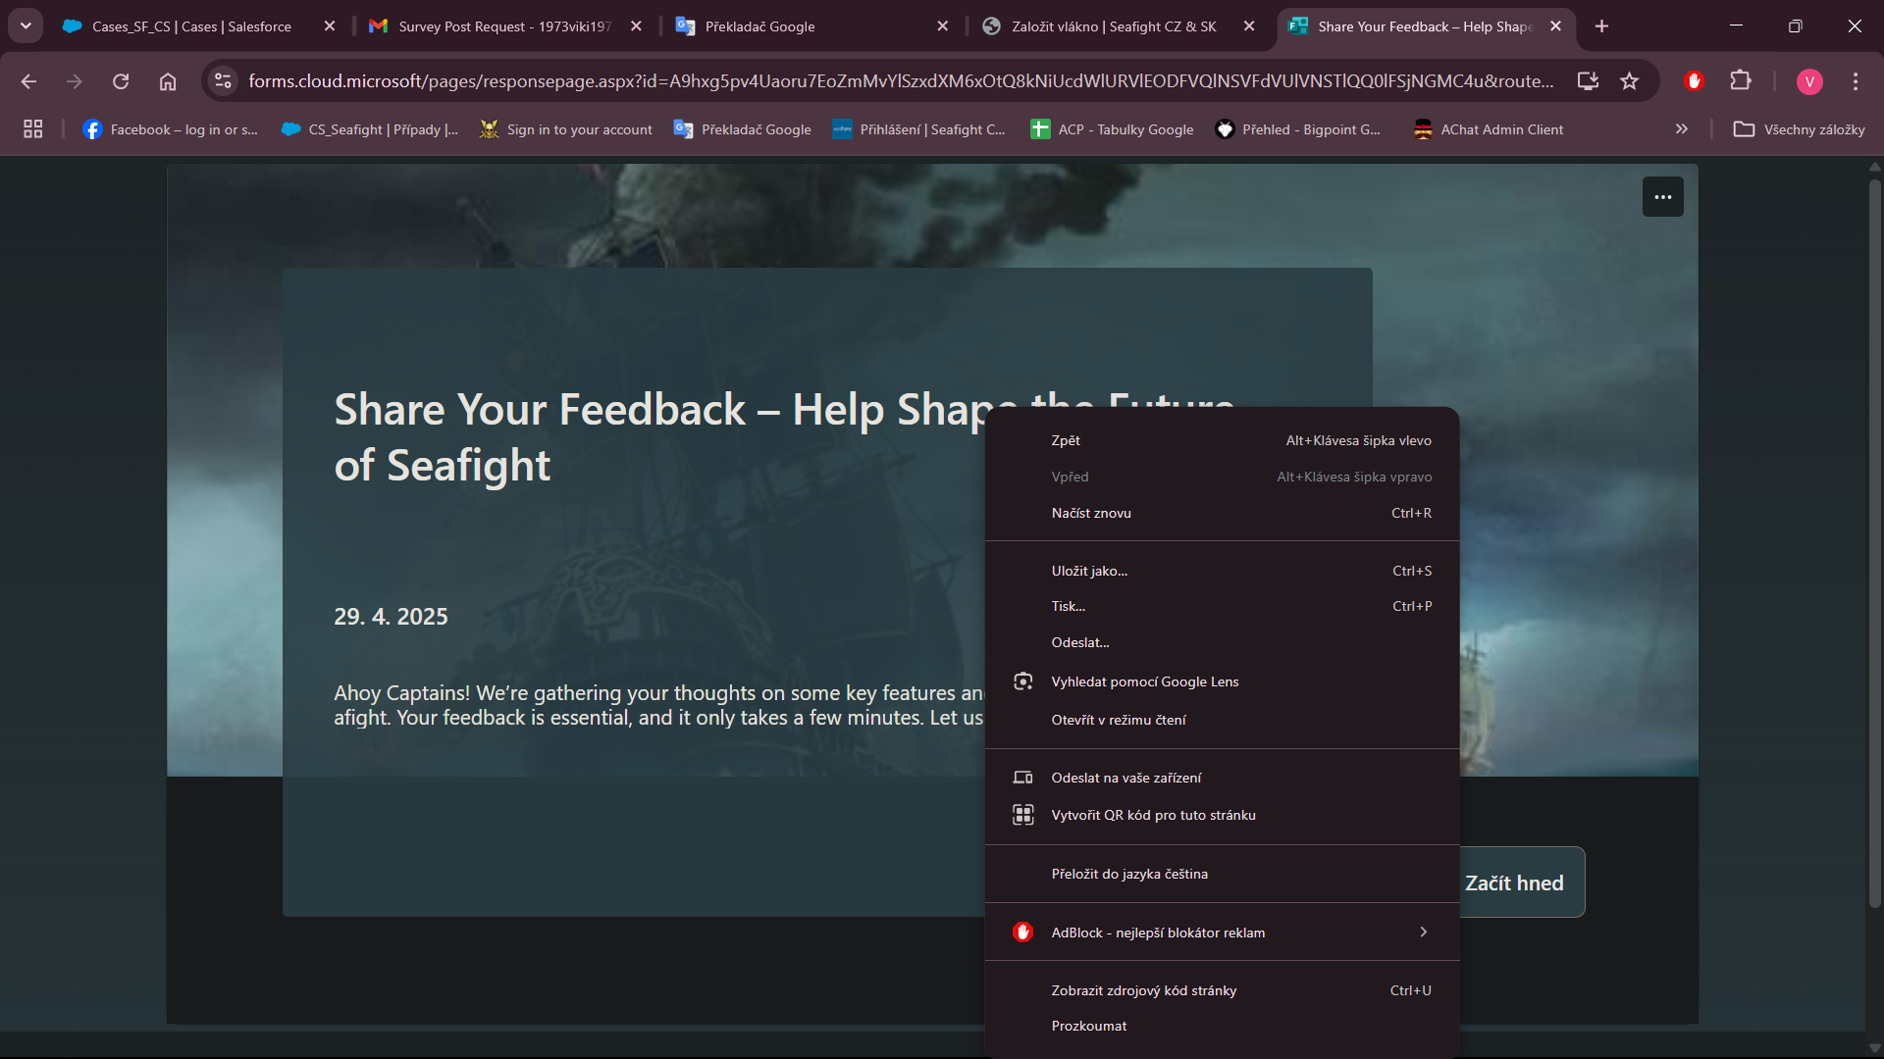Open the Všechny záložky folder
The height and width of the screenshot is (1059, 1884).
click(x=1799, y=129)
